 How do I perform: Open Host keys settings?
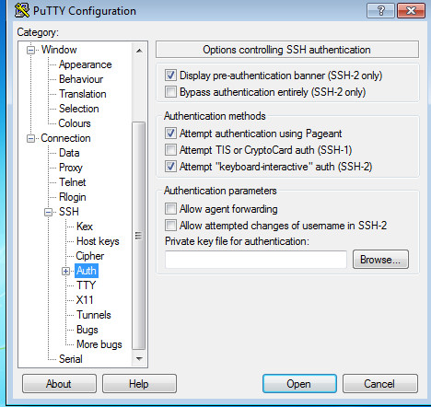tap(98, 241)
